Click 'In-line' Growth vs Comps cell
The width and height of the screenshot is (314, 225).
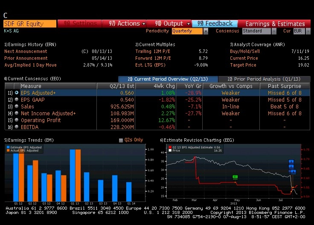tap(231, 107)
